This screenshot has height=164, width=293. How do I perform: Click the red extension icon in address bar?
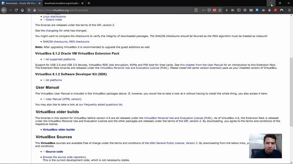click(214, 10)
